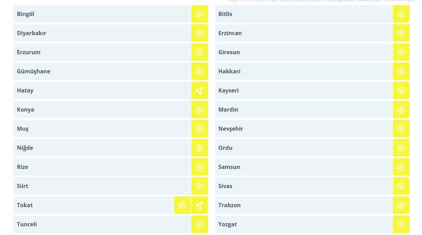Viewport: 422px width, 235px height.
Task: Click the Hakkari province name
Action: pos(229,72)
